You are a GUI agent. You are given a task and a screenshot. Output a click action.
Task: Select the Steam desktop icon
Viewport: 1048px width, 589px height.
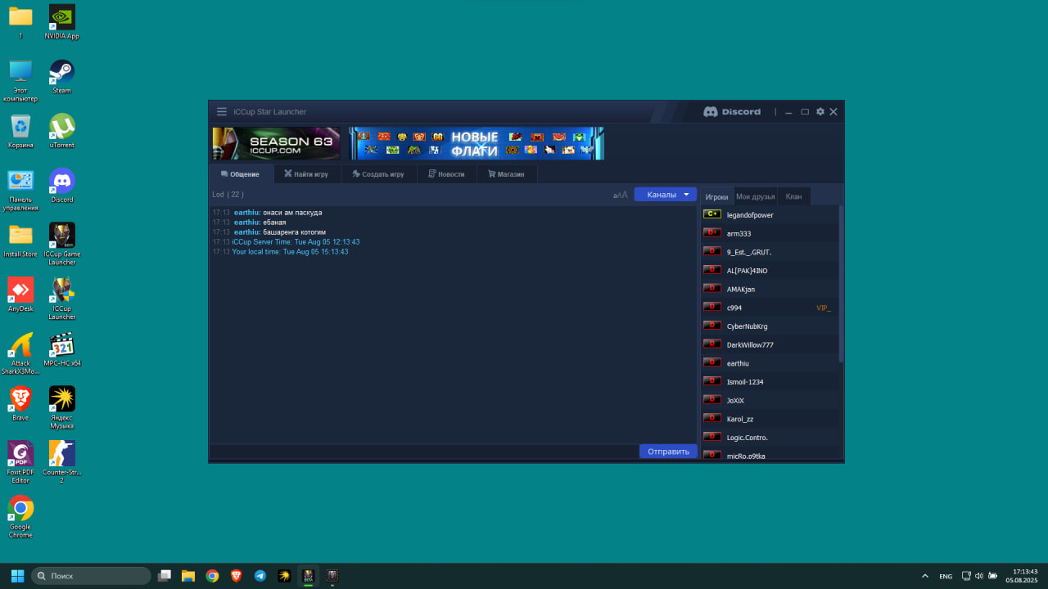click(62, 77)
